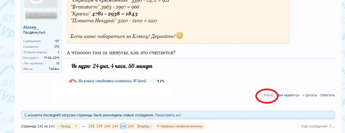Select current page 242 in pagination

tap(123, 126)
